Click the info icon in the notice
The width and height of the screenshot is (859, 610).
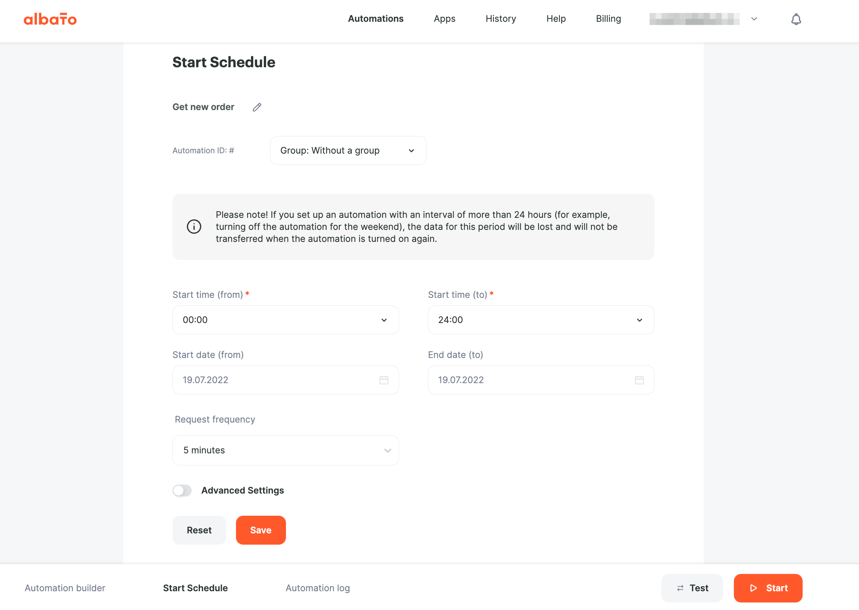[x=194, y=226]
